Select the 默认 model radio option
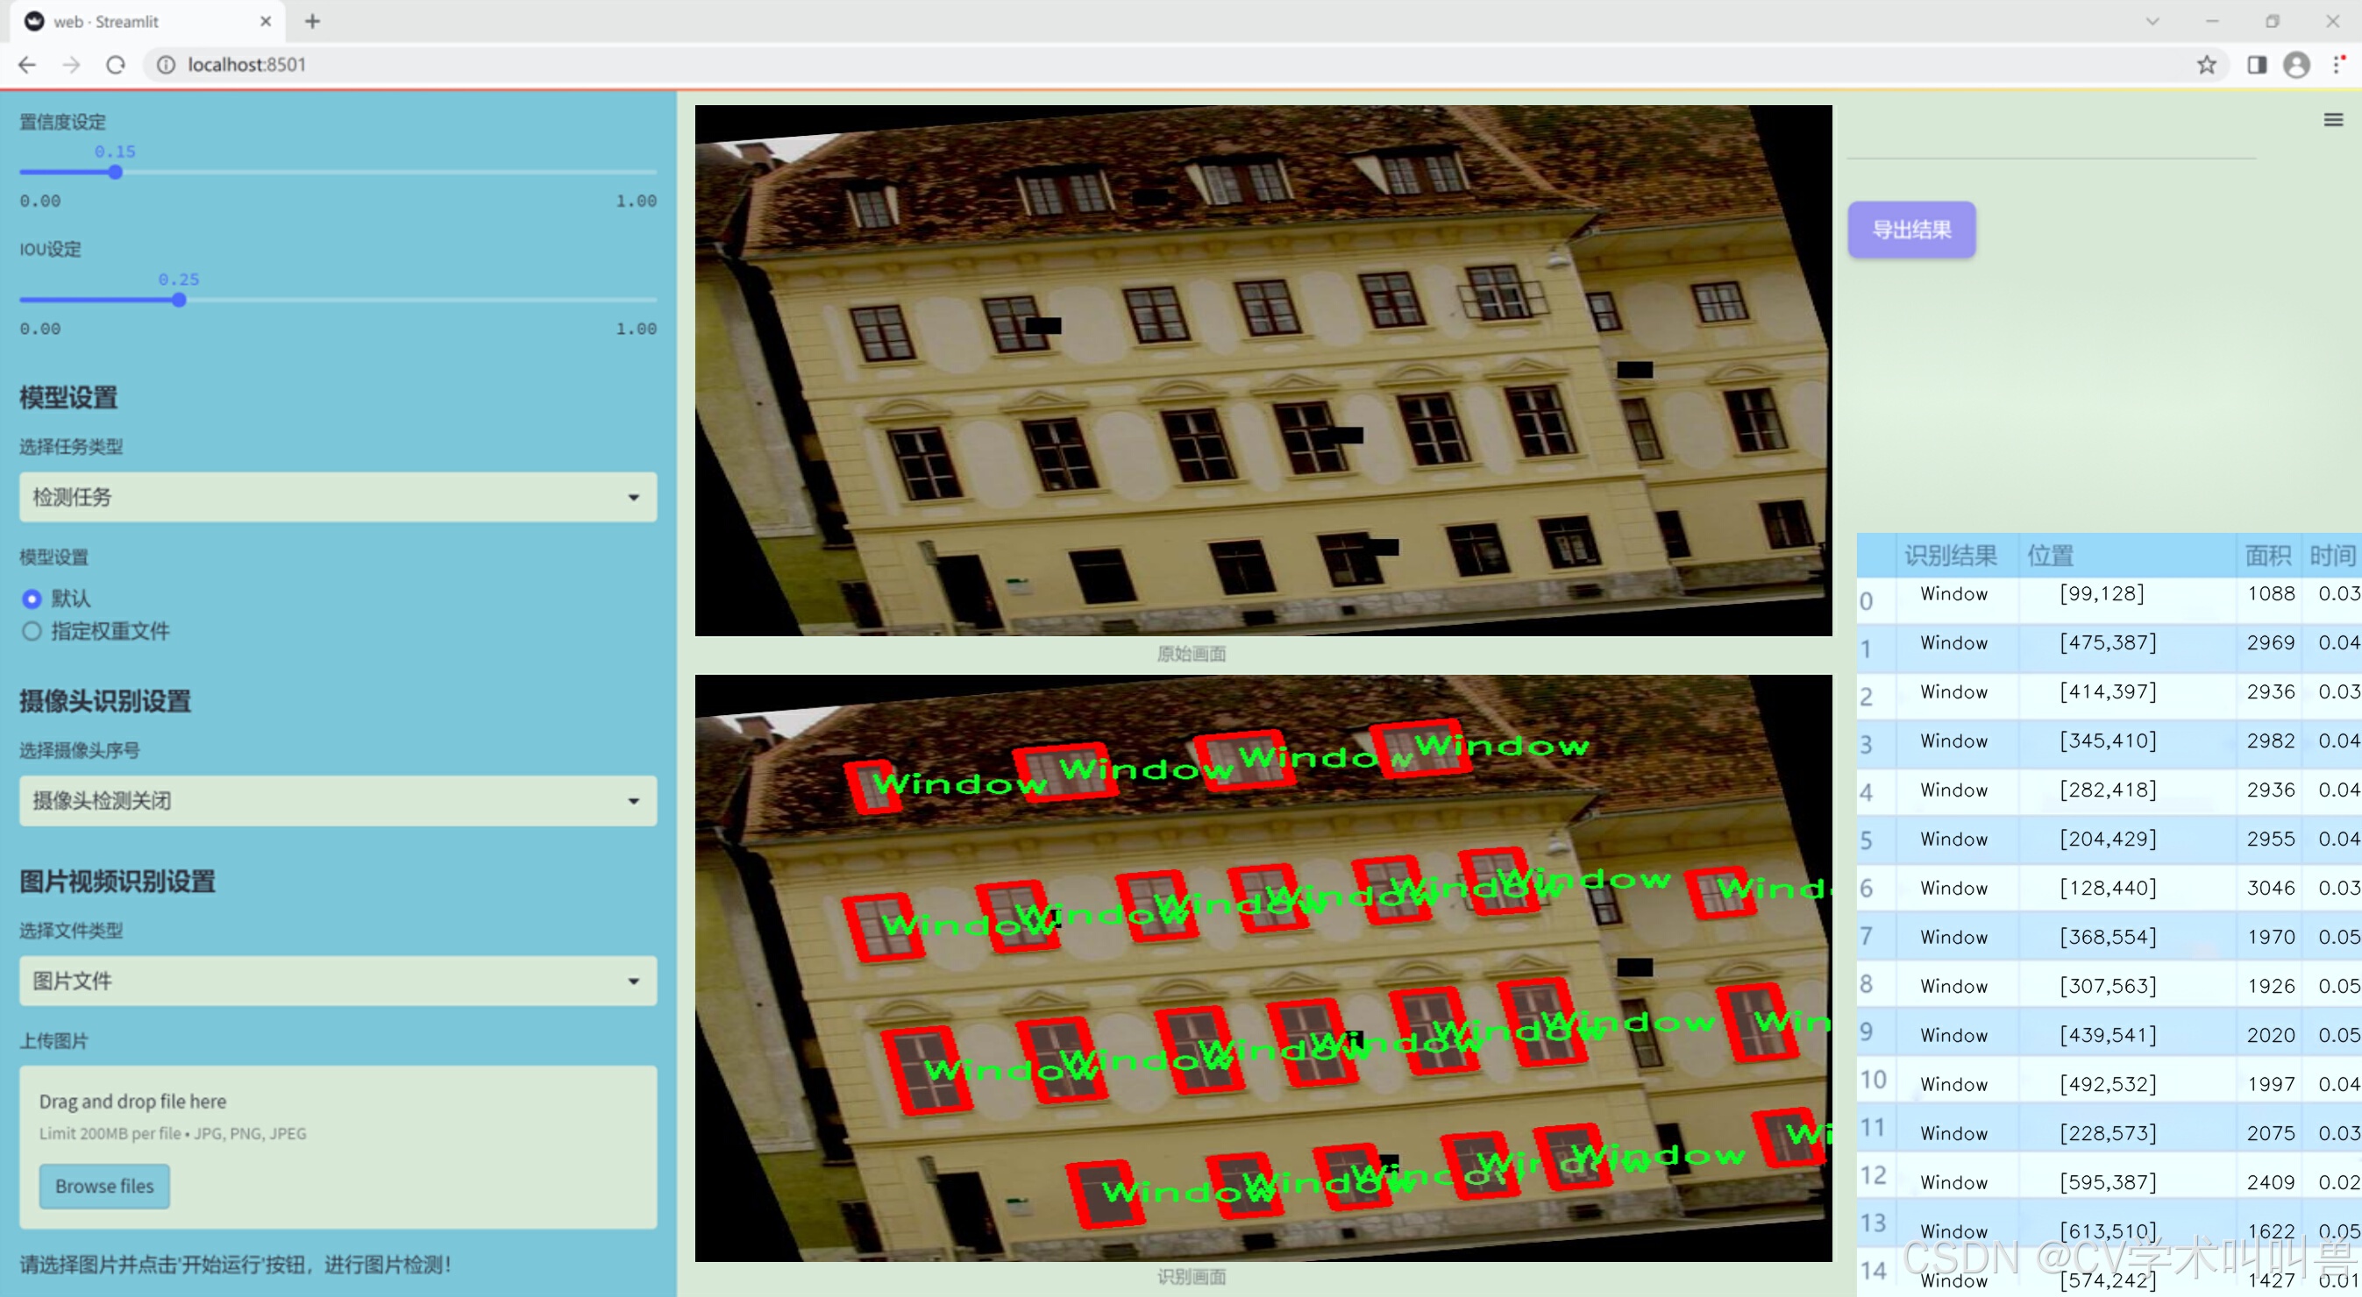This screenshot has width=2362, height=1297. [32, 599]
